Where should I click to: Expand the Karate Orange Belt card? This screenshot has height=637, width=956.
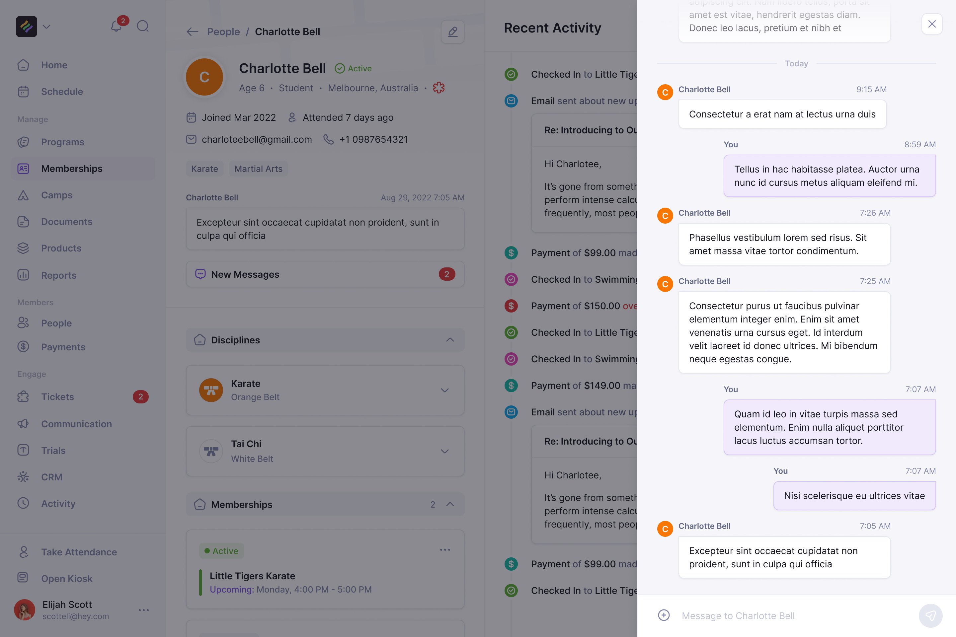coord(445,390)
